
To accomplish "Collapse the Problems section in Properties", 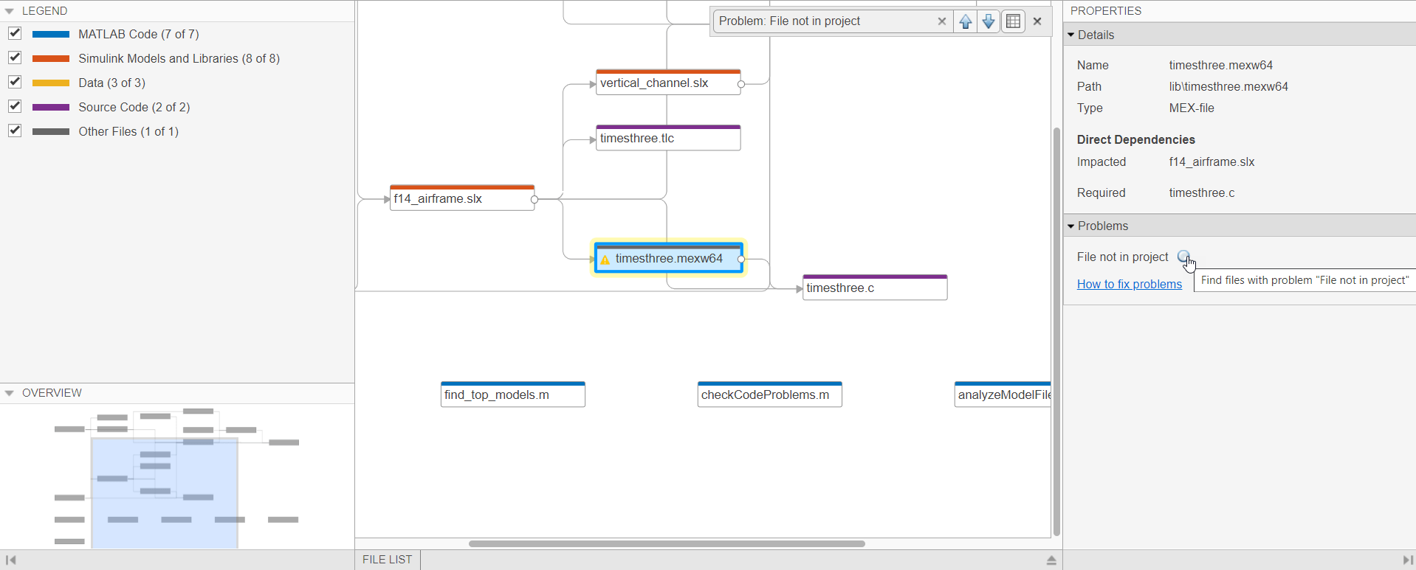I will click(x=1071, y=226).
